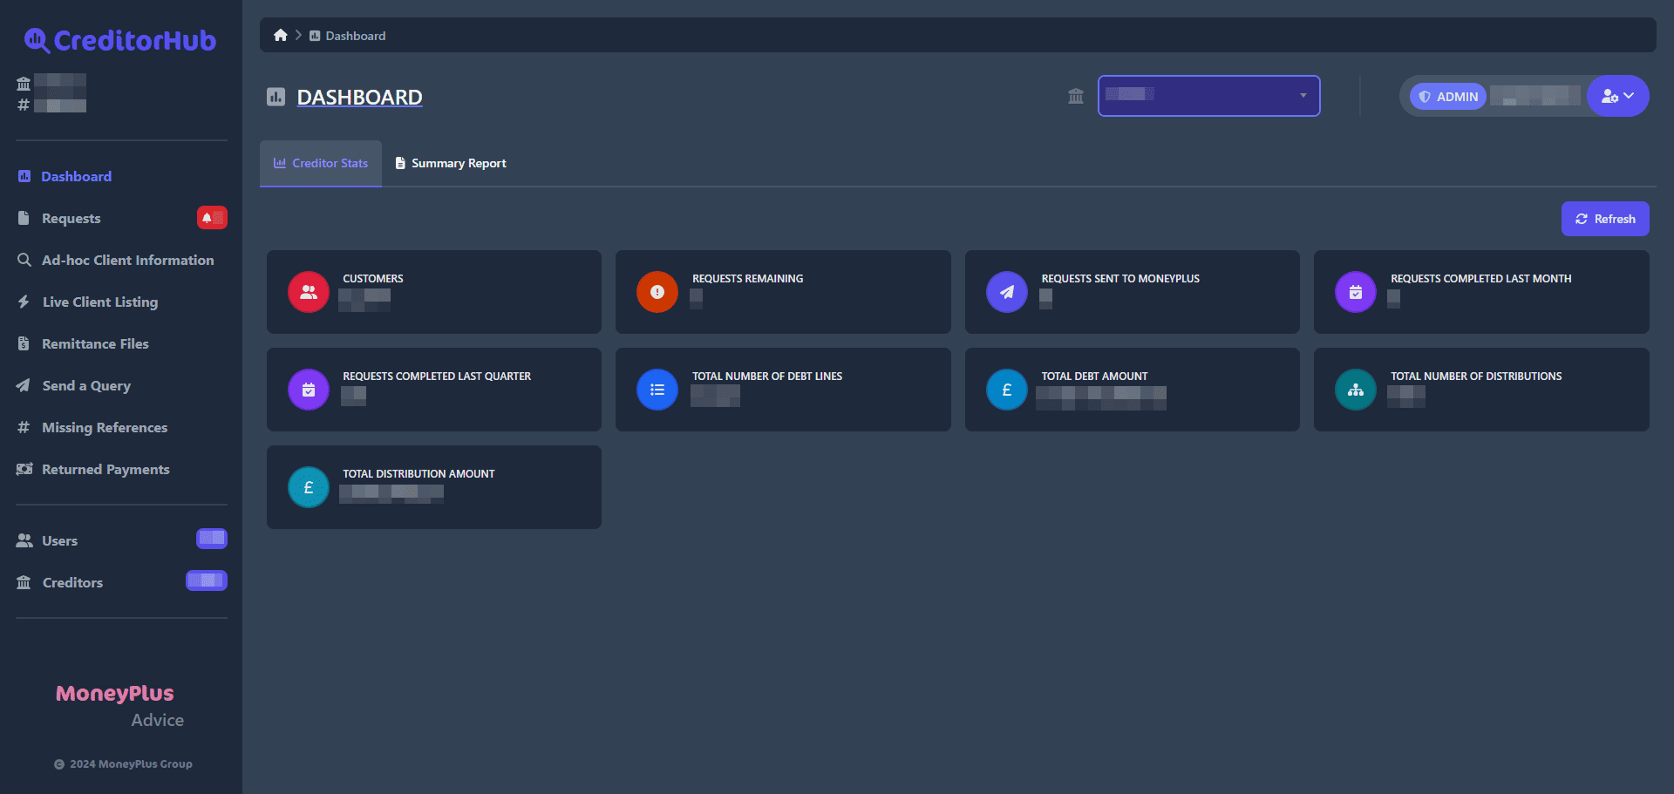The image size is (1674, 794).
Task: Open the user settings dropdown menu
Action: 1617,96
